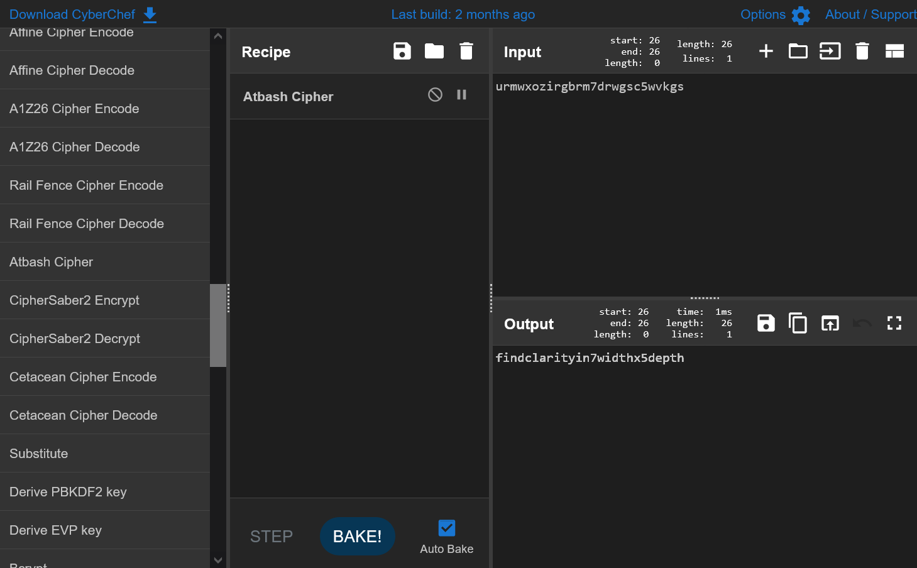Viewport: 917px width, 568px height.
Task: Click the Recipe panel heading
Action: click(x=266, y=52)
